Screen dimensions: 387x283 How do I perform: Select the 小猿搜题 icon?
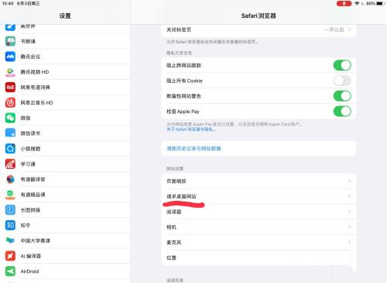pos(10,149)
